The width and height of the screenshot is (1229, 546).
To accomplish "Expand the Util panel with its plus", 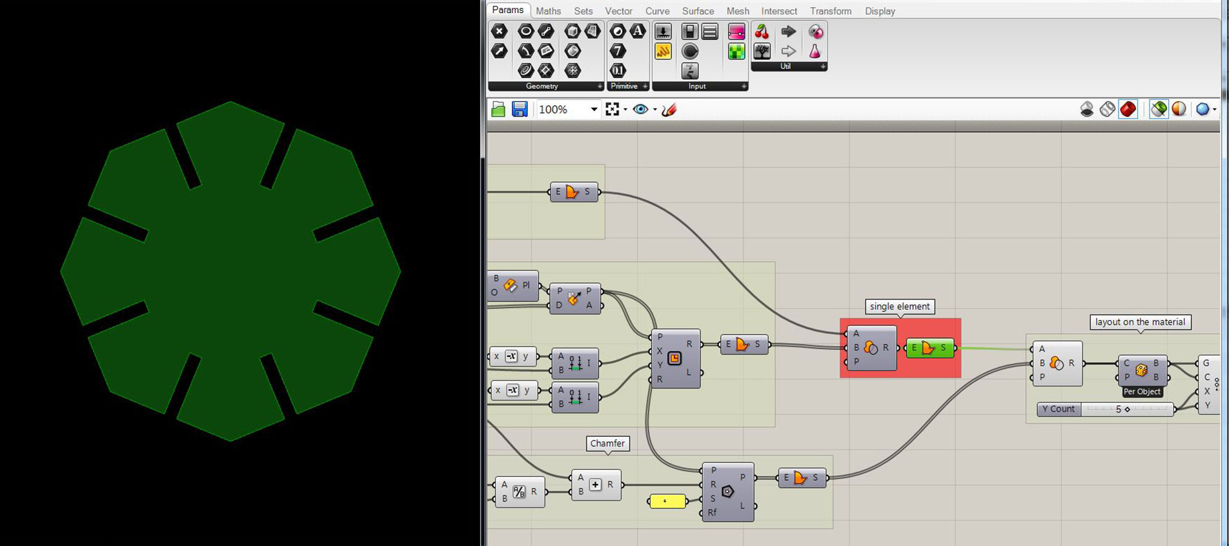I will pyautogui.click(x=823, y=66).
